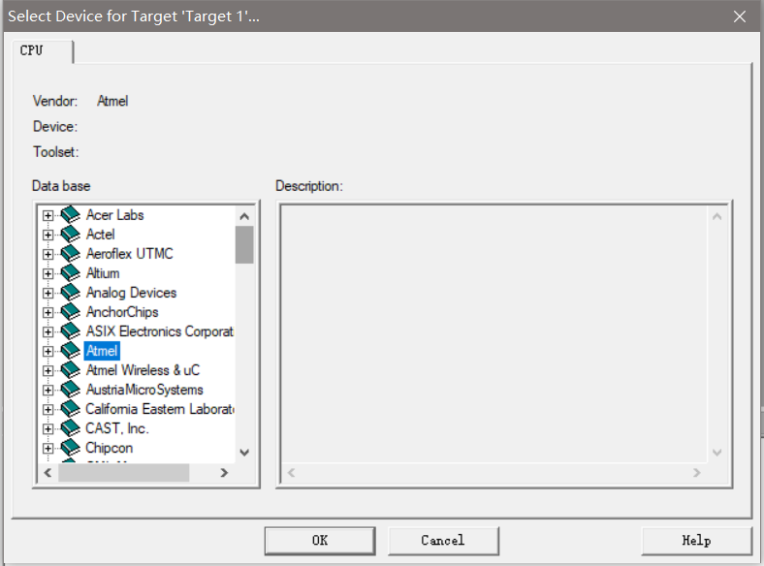The image size is (764, 566).
Task: Expand the Atmel Wireless & uC node
Action: click(x=48, y=370)
